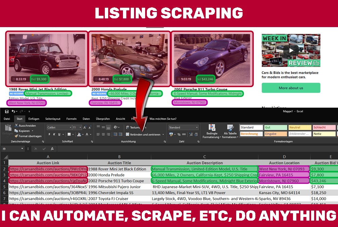The image size is (338, 227).
Task: Toggle bold formatting with the F button
Action: [49, 134]
